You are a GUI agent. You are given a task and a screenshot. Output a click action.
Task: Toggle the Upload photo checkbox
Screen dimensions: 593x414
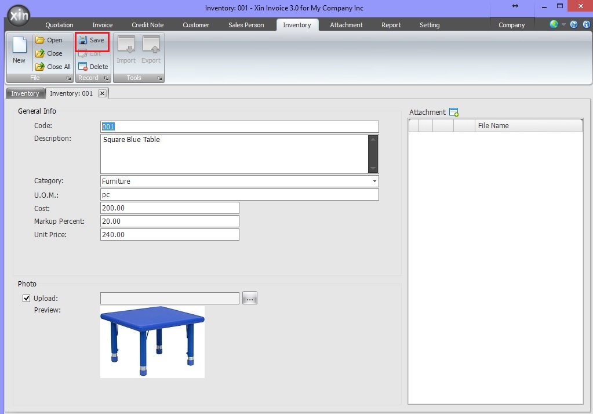(27, 298)
